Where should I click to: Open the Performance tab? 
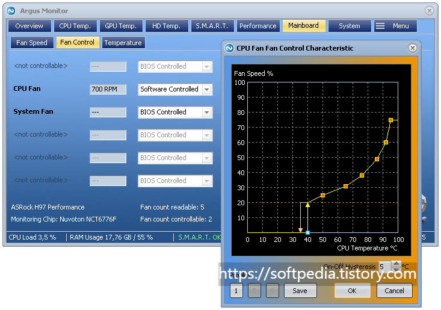coord(258,26)
